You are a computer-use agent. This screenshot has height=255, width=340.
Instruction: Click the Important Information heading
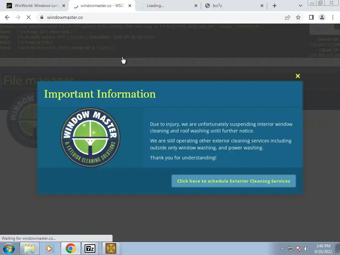coord(100,94)
